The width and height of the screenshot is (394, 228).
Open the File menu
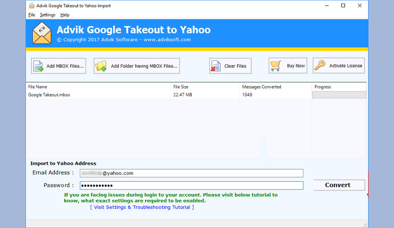(x=32, y=15)
